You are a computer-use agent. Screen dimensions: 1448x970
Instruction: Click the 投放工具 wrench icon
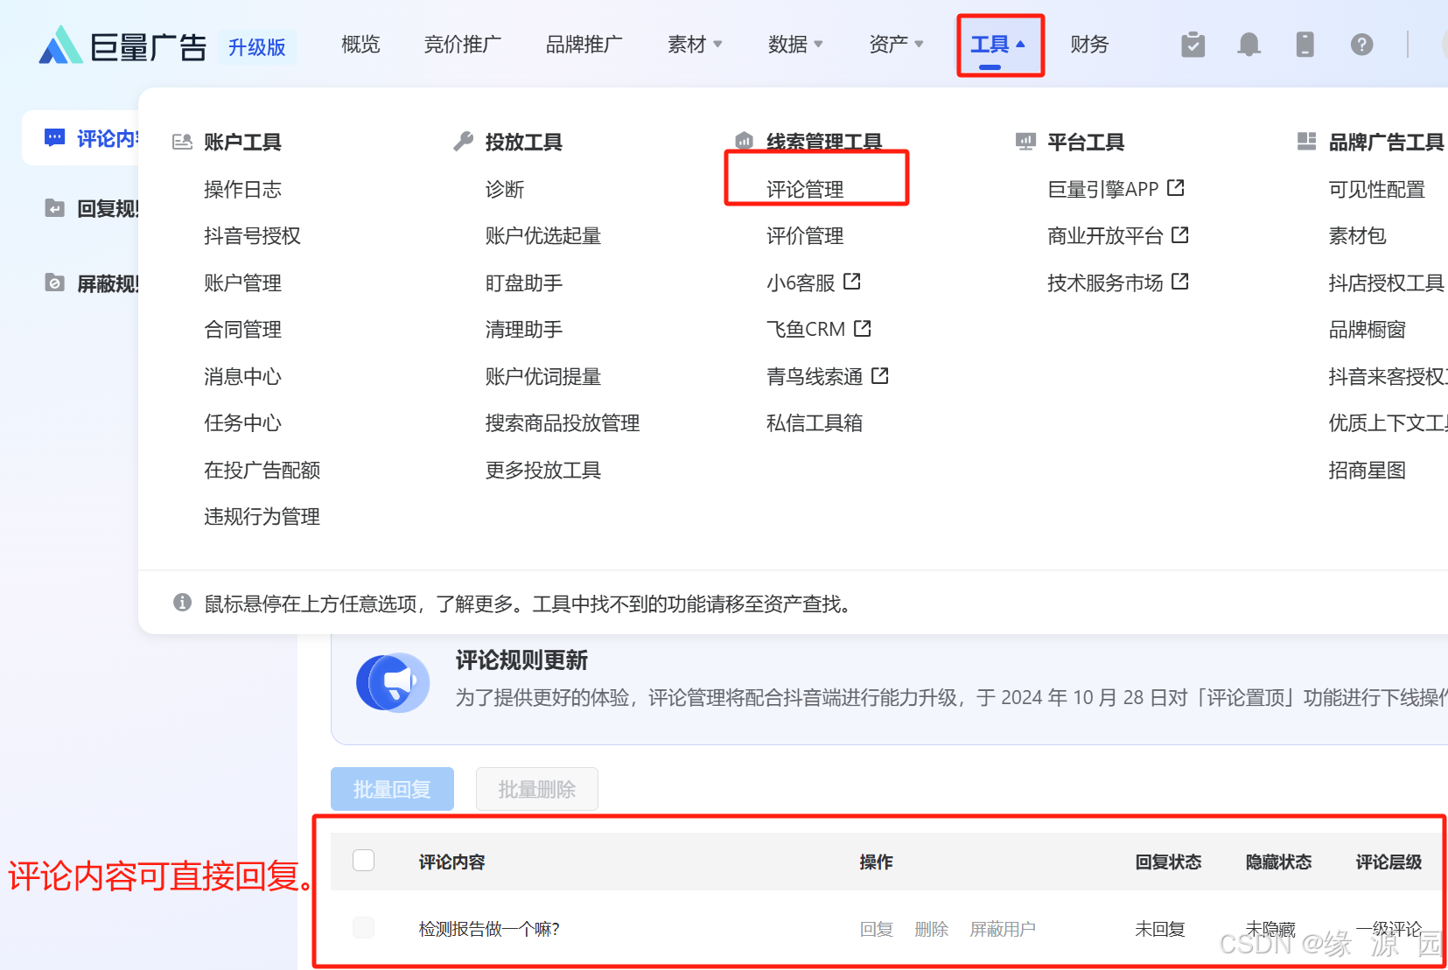coord(464,142)
